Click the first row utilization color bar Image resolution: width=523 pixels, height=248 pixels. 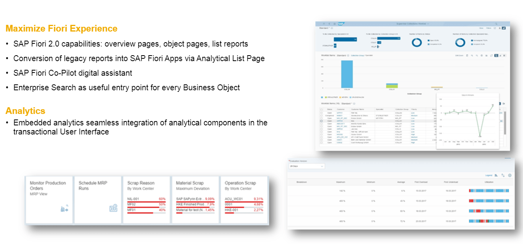tap(491, 190)
